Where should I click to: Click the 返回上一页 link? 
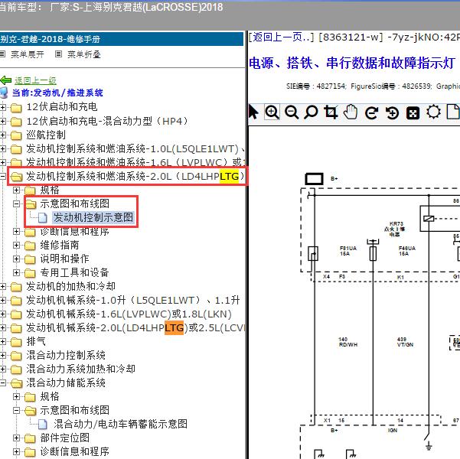[282, 37]
